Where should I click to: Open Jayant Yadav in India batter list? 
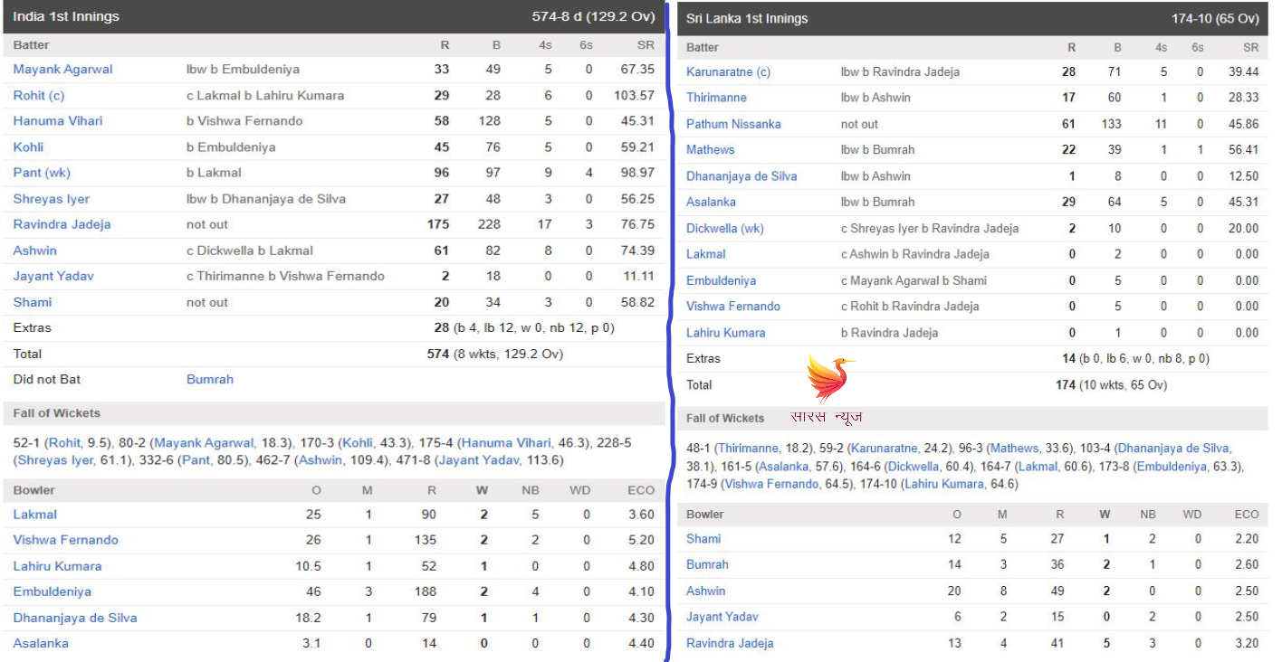(53, 276)
